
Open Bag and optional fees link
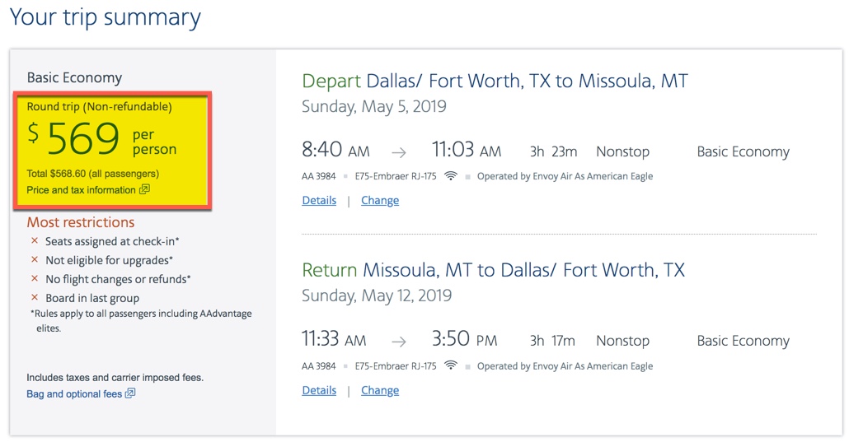74,394
